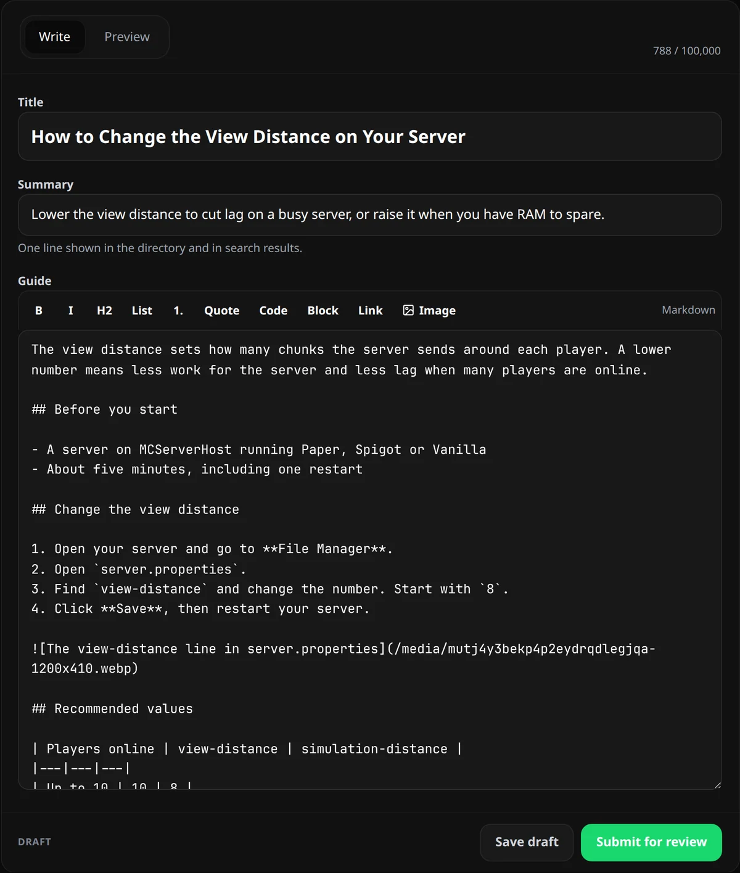Click 'One line shown in the directory' hint

point(160,248)
